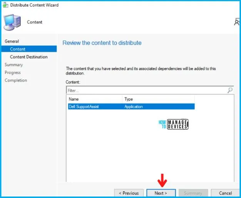The width and height of the screenshot is (241, 198).
Task: Click the Next button
Action: 161,193
